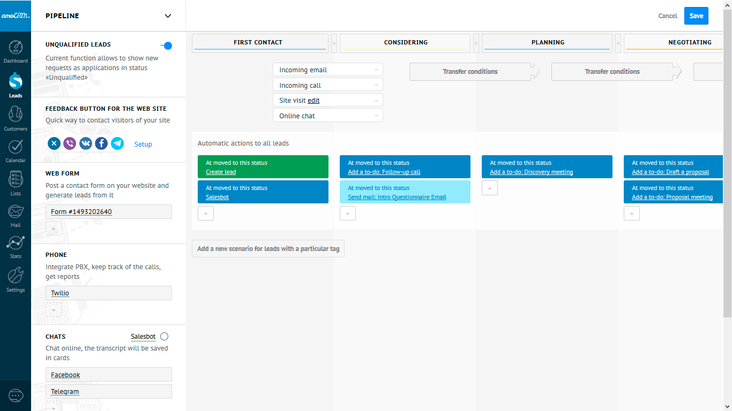The image size is (732, 411).
Task: Select the FIRST CONTACT stage header
Action: pos(259,42)
